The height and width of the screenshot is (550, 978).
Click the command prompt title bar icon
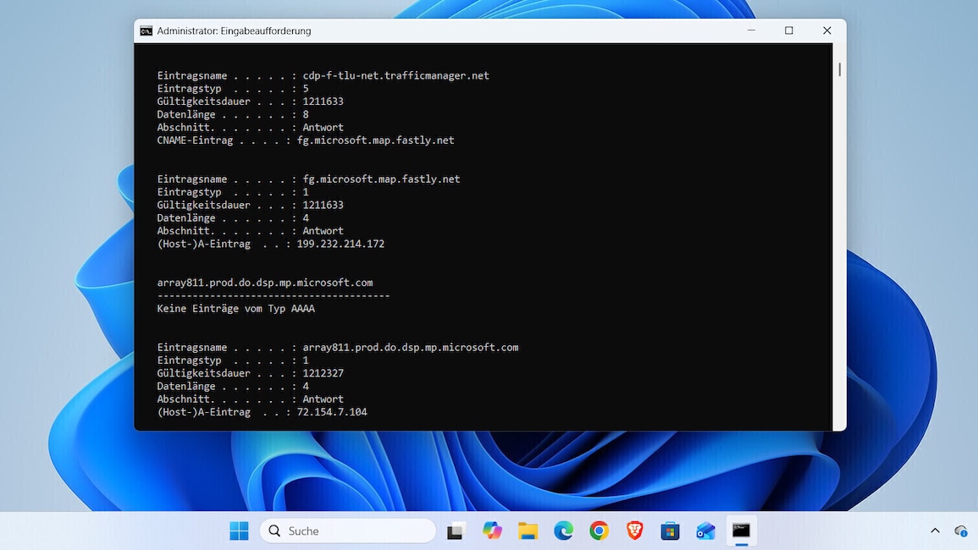click(x=146, y=30)
